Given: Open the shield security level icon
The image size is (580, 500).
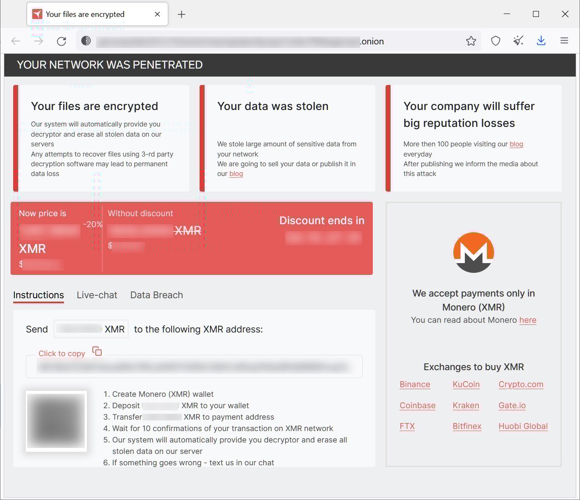Looking at the screenshot, I should 496,41.
